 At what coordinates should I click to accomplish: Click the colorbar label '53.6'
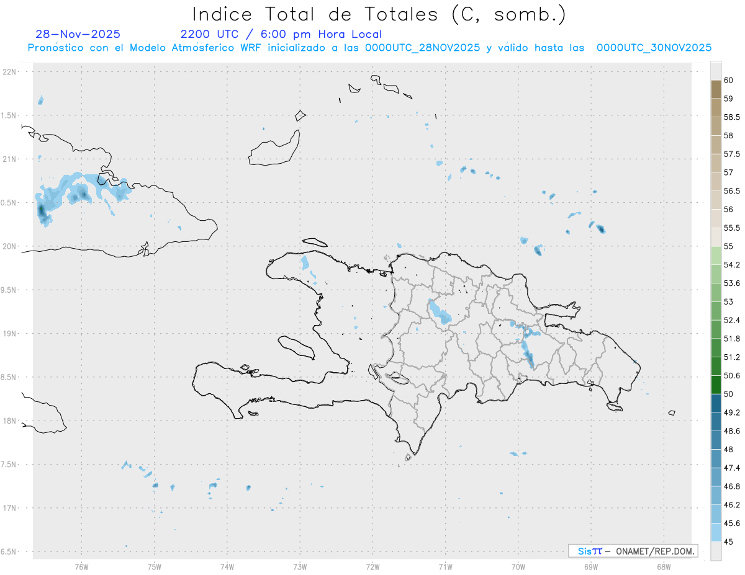tap(732, 283)
